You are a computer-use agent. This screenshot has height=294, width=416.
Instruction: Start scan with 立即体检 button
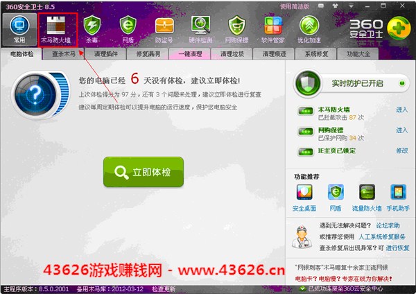[x=144, y=172]
